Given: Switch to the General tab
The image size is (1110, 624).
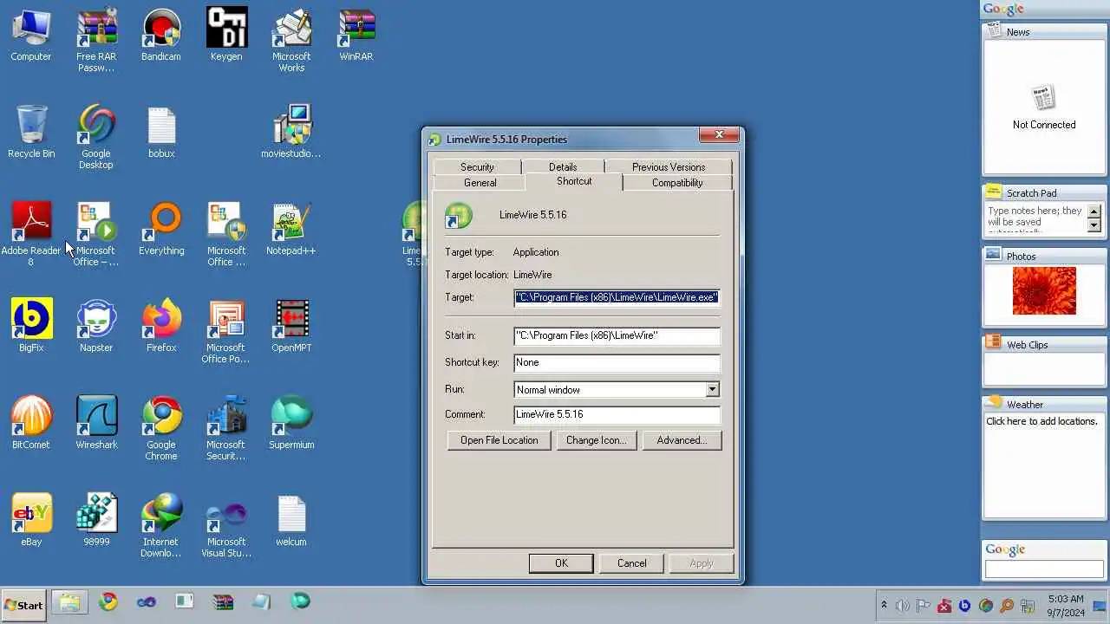Looking at the screenshot, I should coord(480,183).
